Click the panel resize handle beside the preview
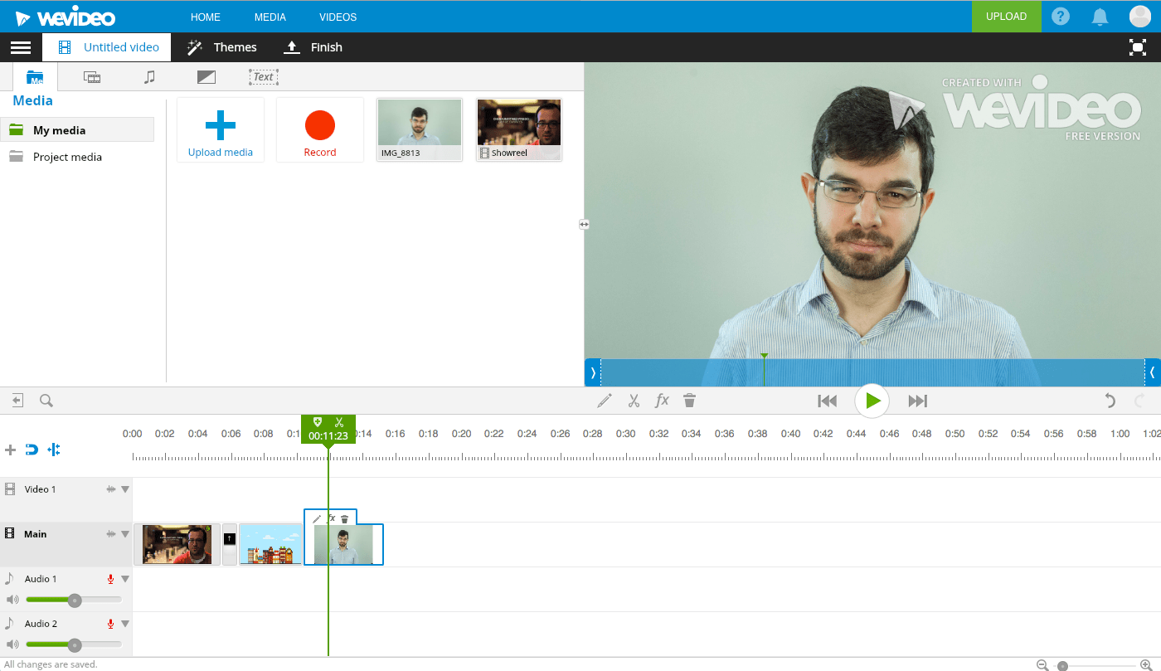This screenshot has width=1161, height=671. coord(584,224)
